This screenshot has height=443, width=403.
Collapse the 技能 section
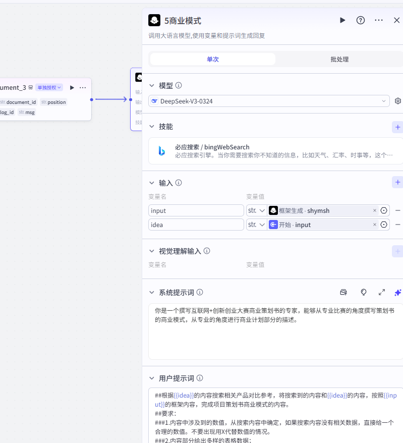coord(152,127)
